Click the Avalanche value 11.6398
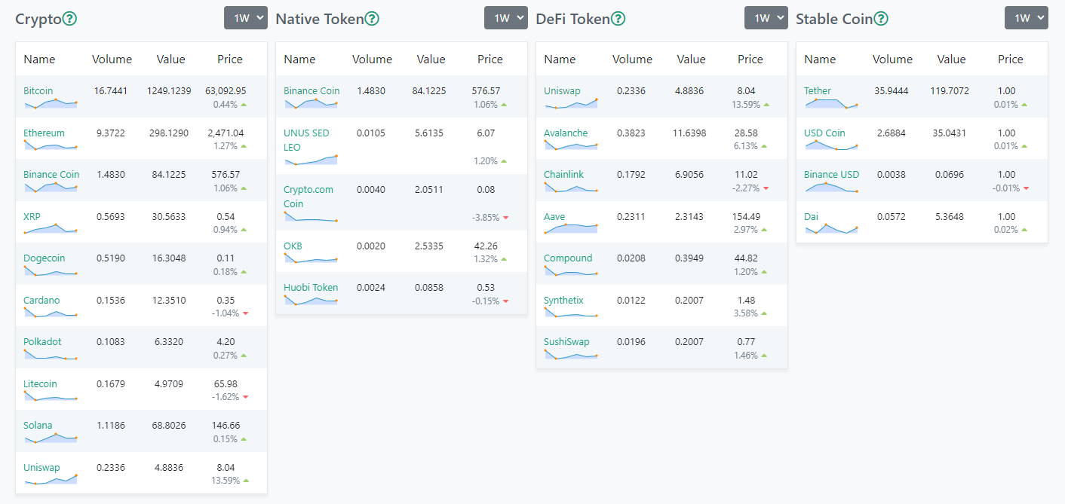This screenshot has height=504, width=1065. coord(689,133)
